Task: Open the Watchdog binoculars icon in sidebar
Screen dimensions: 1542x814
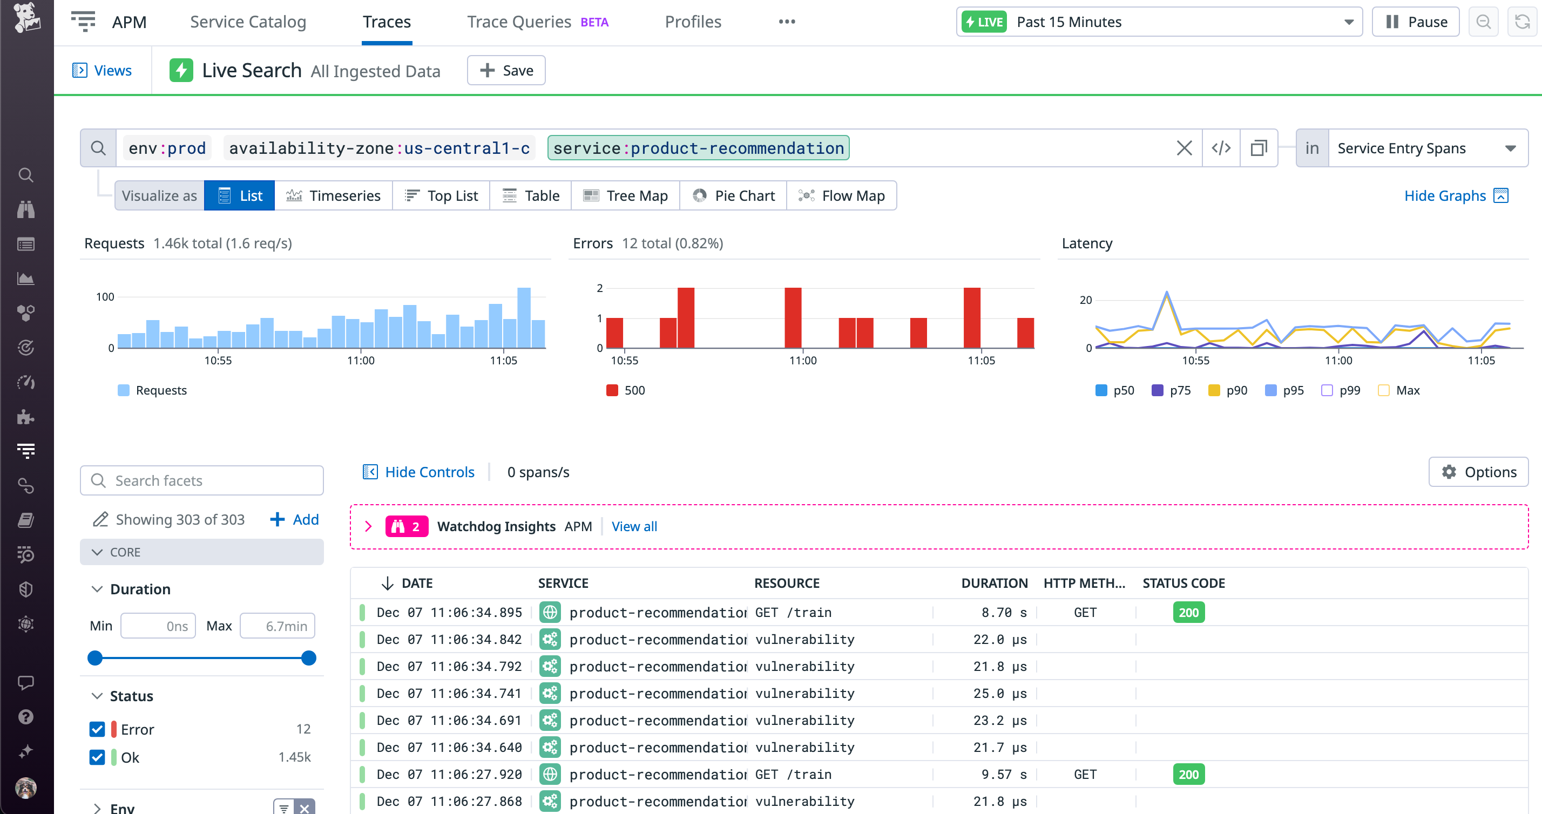Action: click(x=26, y=209)
